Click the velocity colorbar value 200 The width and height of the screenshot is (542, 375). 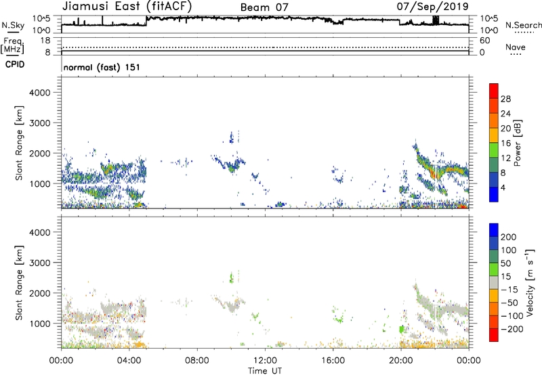pos(509,237)
